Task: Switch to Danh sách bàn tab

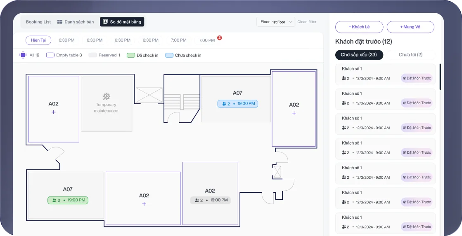Action: 75,22
